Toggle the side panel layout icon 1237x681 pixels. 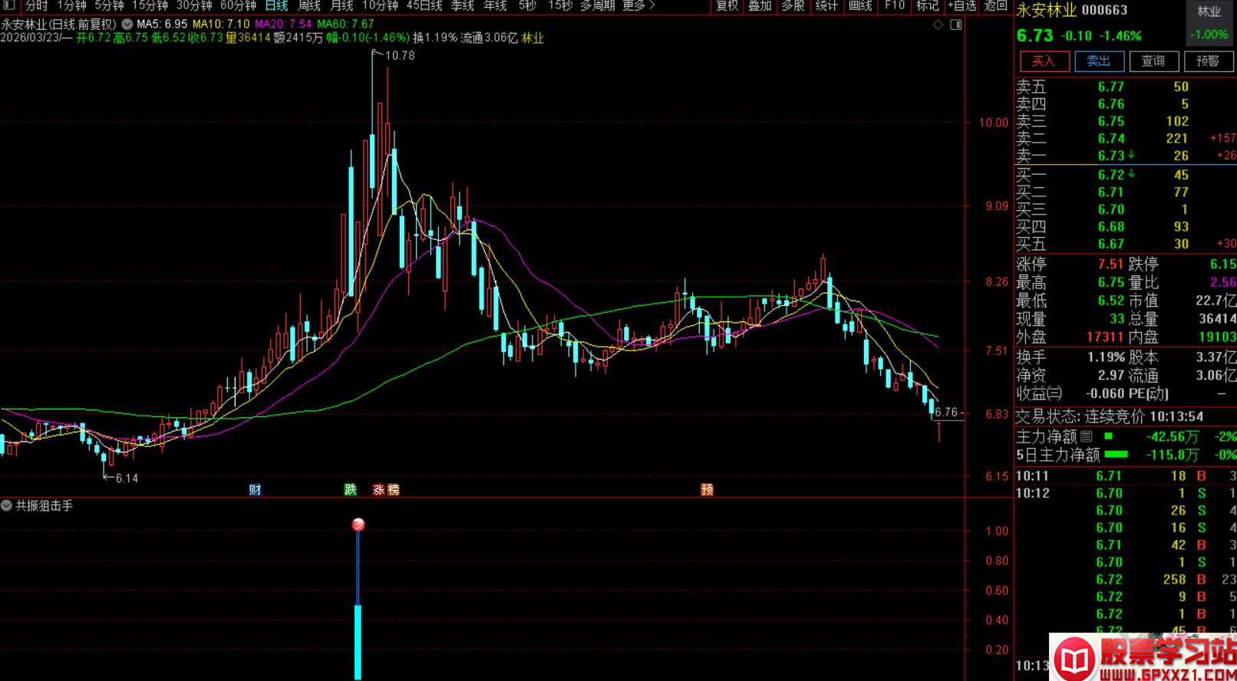click(956, 25)
